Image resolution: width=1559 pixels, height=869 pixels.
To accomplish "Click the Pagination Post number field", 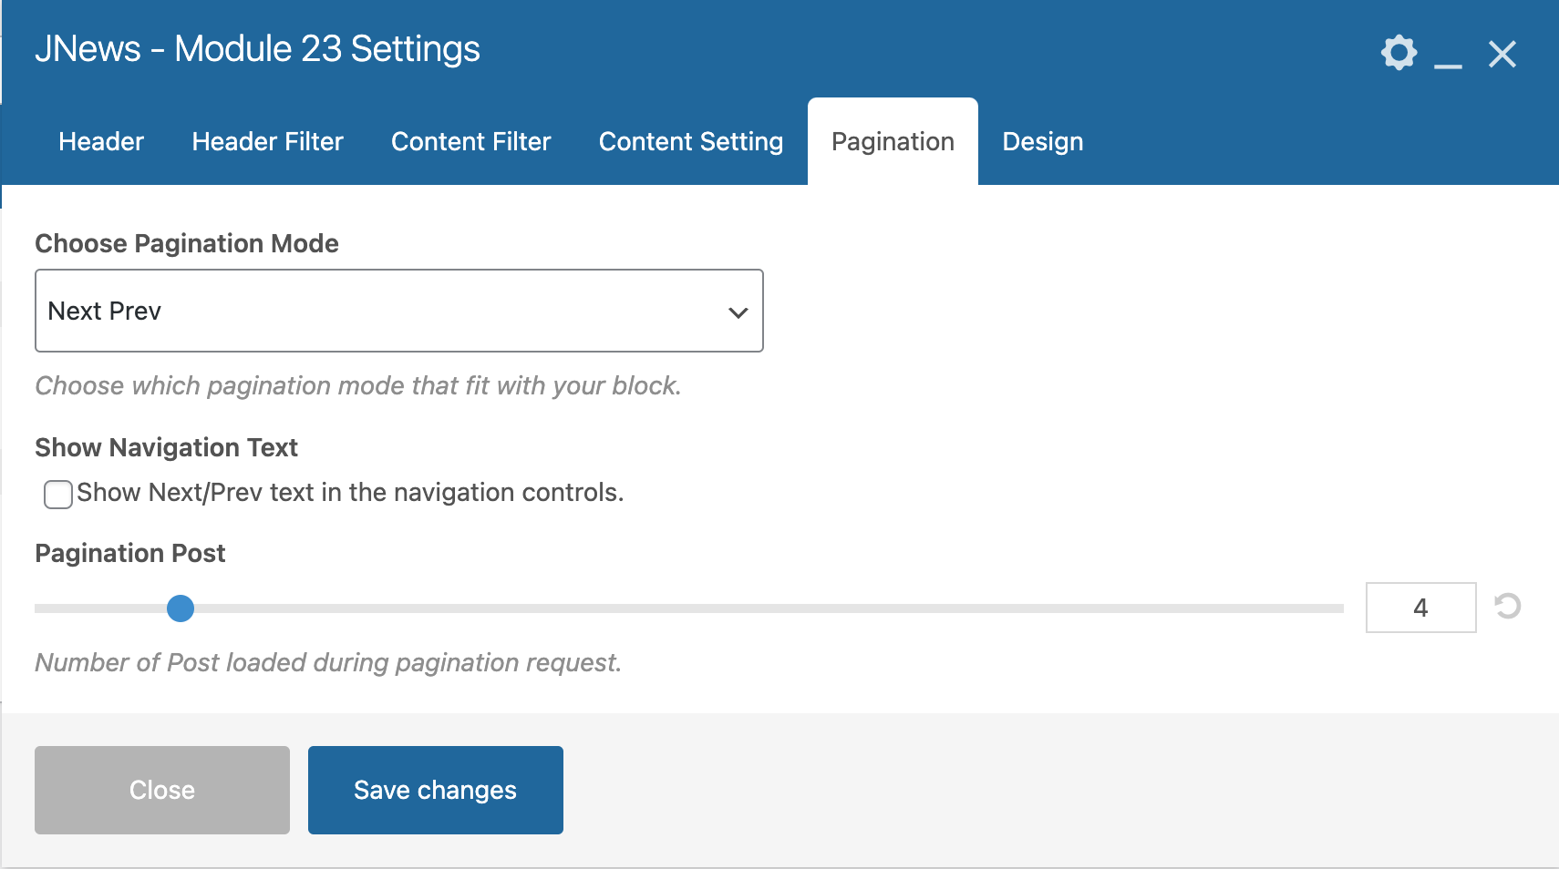I will pyautogui.click(x=1420, y=608).
